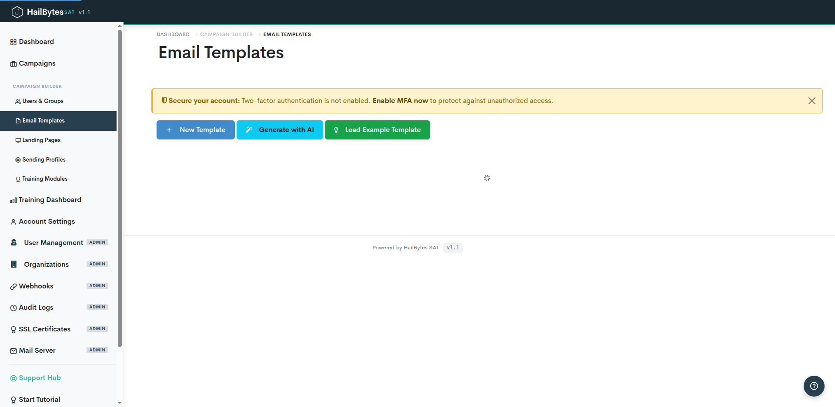
Task: Click the magic wand icon on Generate with AI
Action: (x=249, y=130)
